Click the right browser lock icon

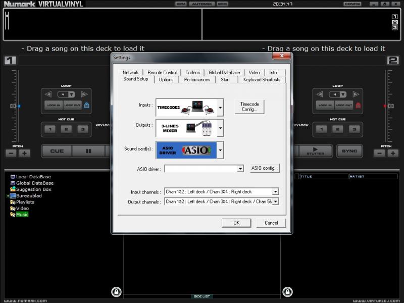tap(287, 292)
